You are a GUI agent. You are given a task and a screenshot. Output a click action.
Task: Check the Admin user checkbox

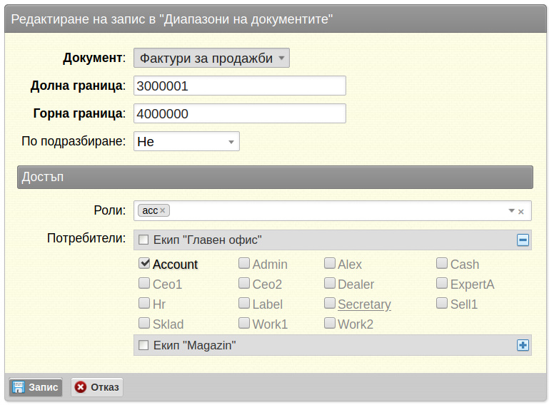pyautogui.click(x=244, y=263)
